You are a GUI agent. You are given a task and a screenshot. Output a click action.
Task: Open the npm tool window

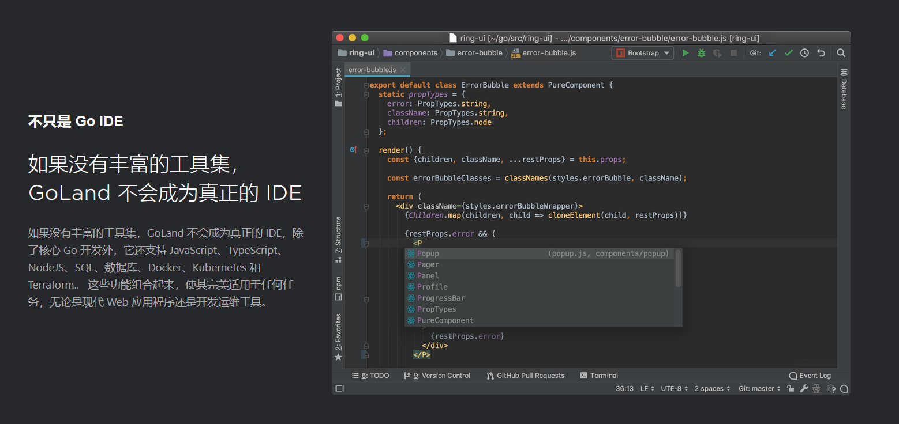[338, 289]
